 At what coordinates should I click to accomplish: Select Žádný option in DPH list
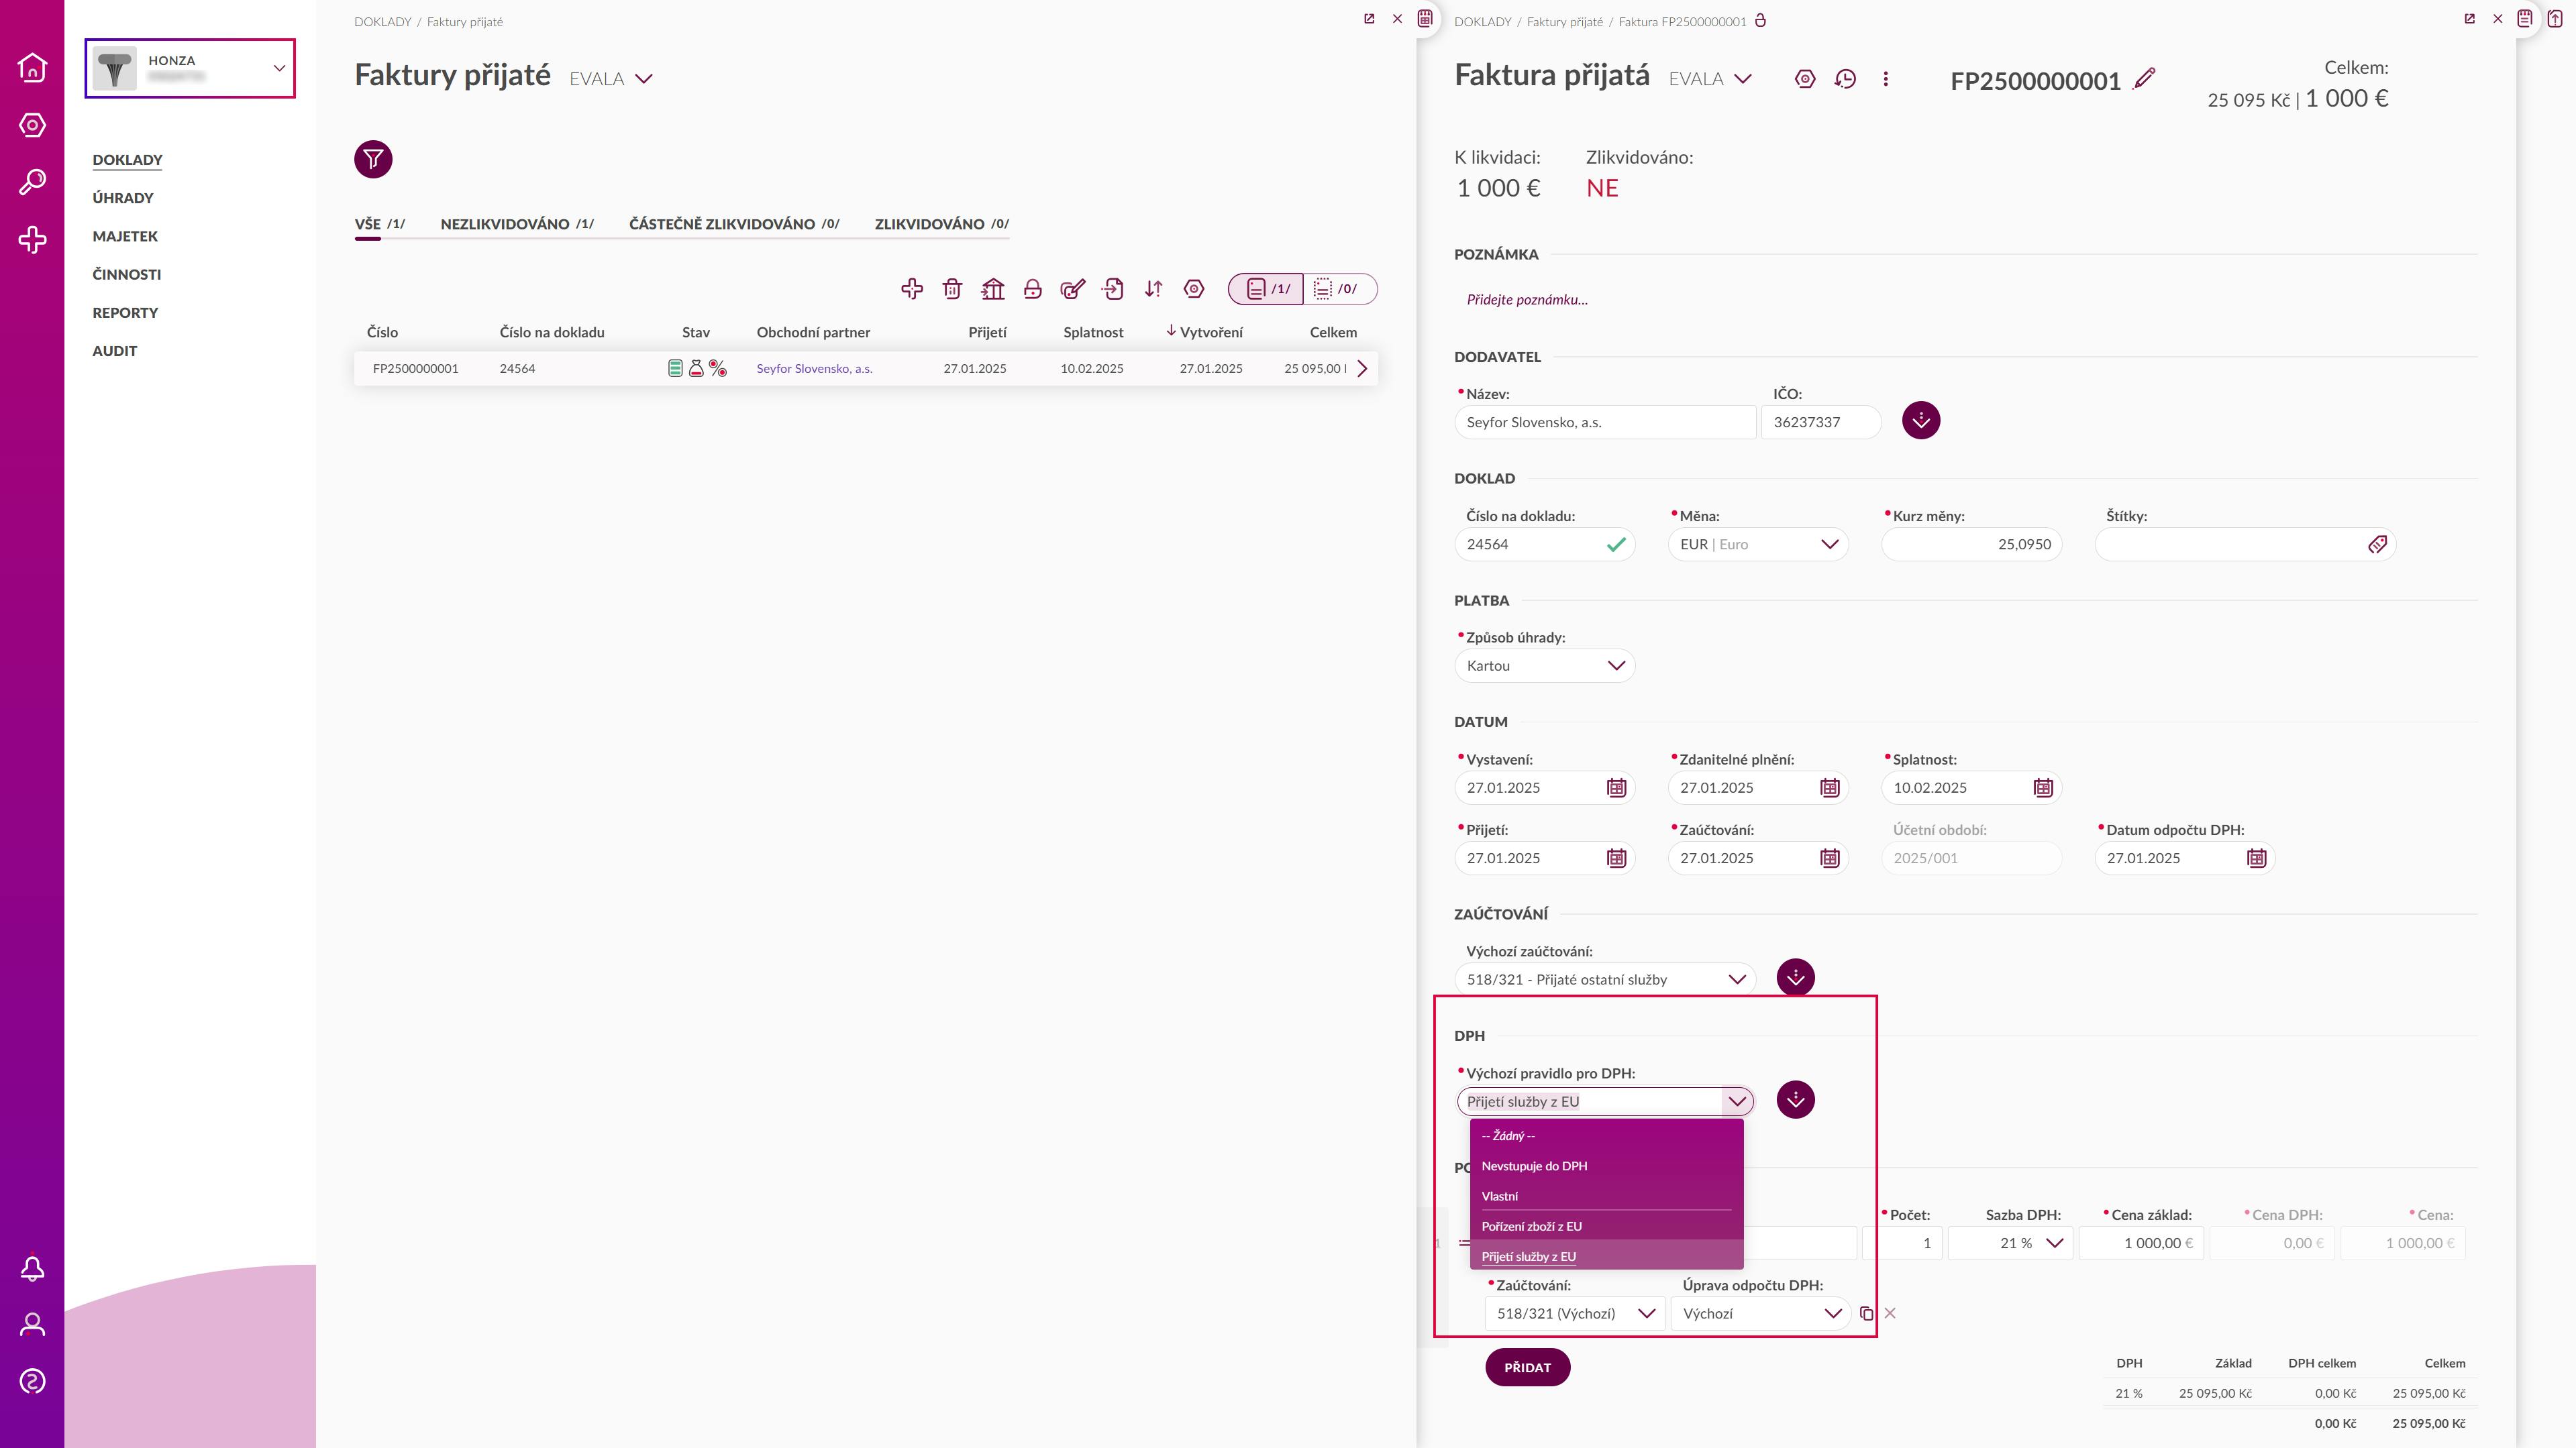pyautogui.click(x=1606, y=1136)
